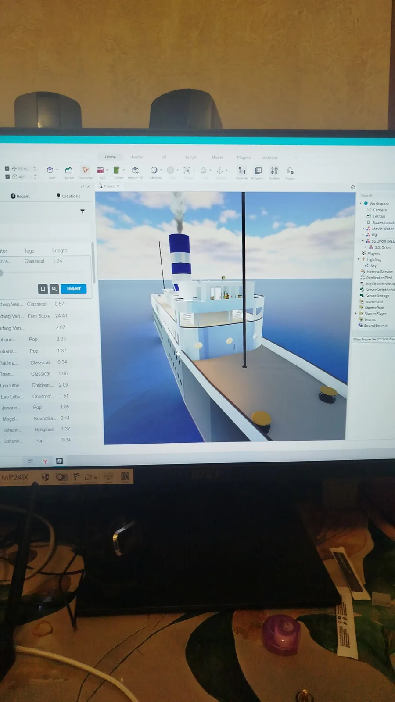Toggle the Properties panel icon
Image resolution: width=395 pixels, height=702 pixels.
[258, 170]
